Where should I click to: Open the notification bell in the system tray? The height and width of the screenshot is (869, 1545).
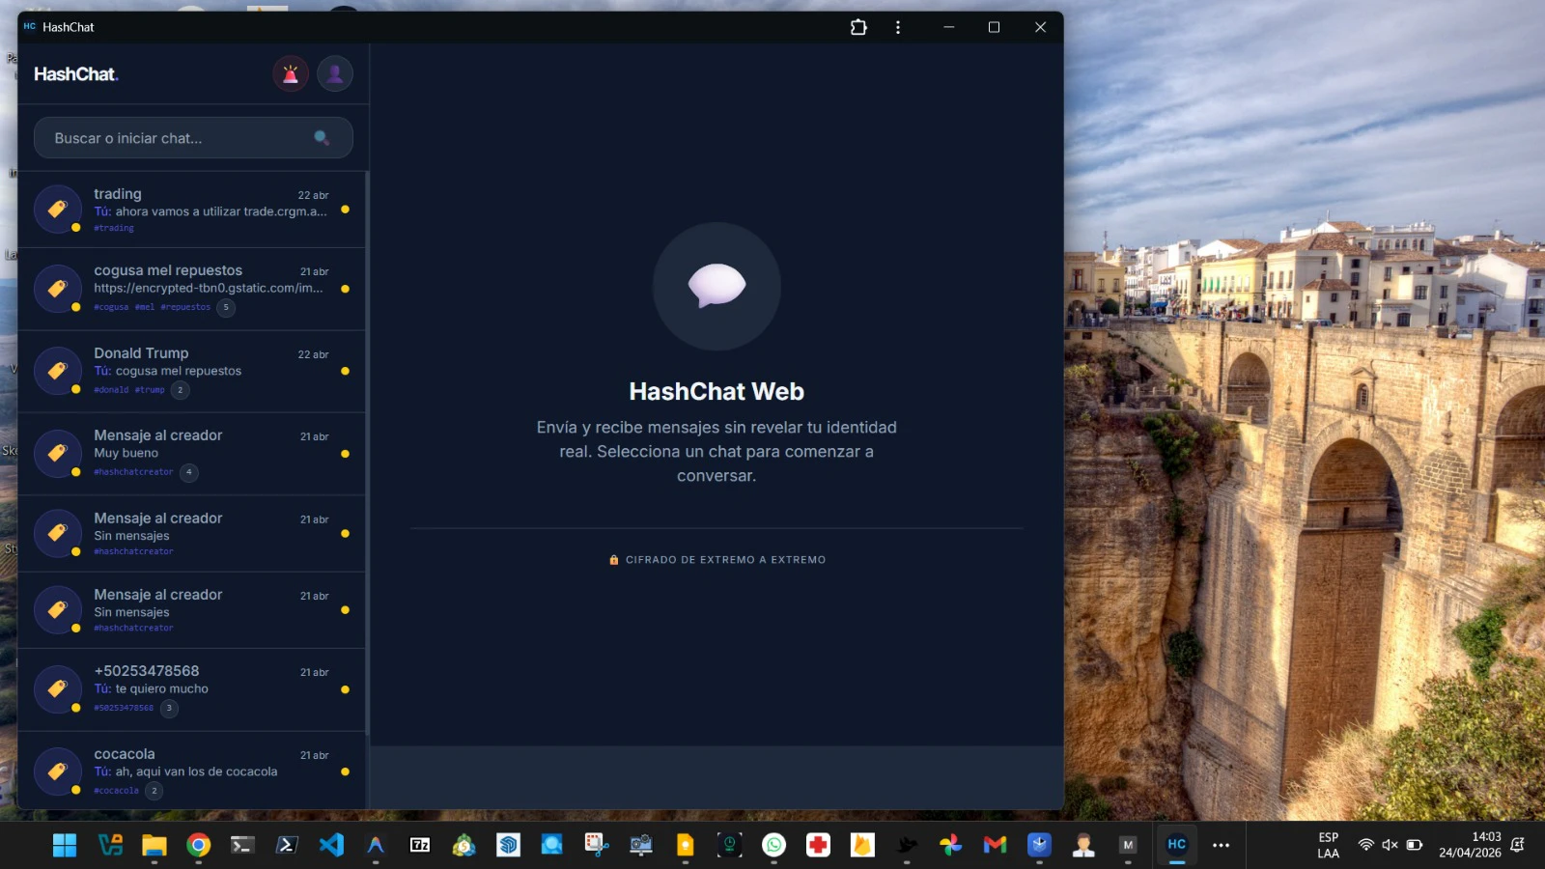click(x=1518, y=845)
